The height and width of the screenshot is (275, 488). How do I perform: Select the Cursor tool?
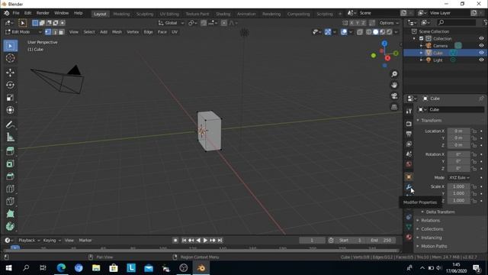[x=10, y=58]
